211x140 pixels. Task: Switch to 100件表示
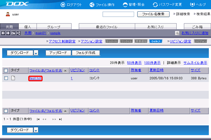coord(152,63)
